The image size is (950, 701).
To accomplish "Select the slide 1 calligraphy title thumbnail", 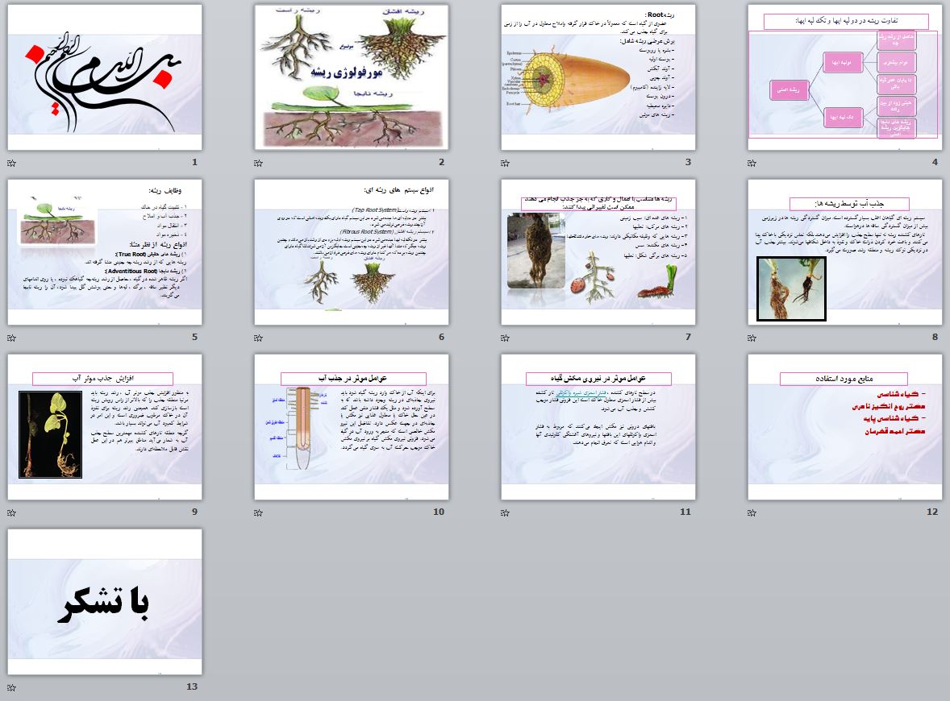I will click(x=105, y=77).
